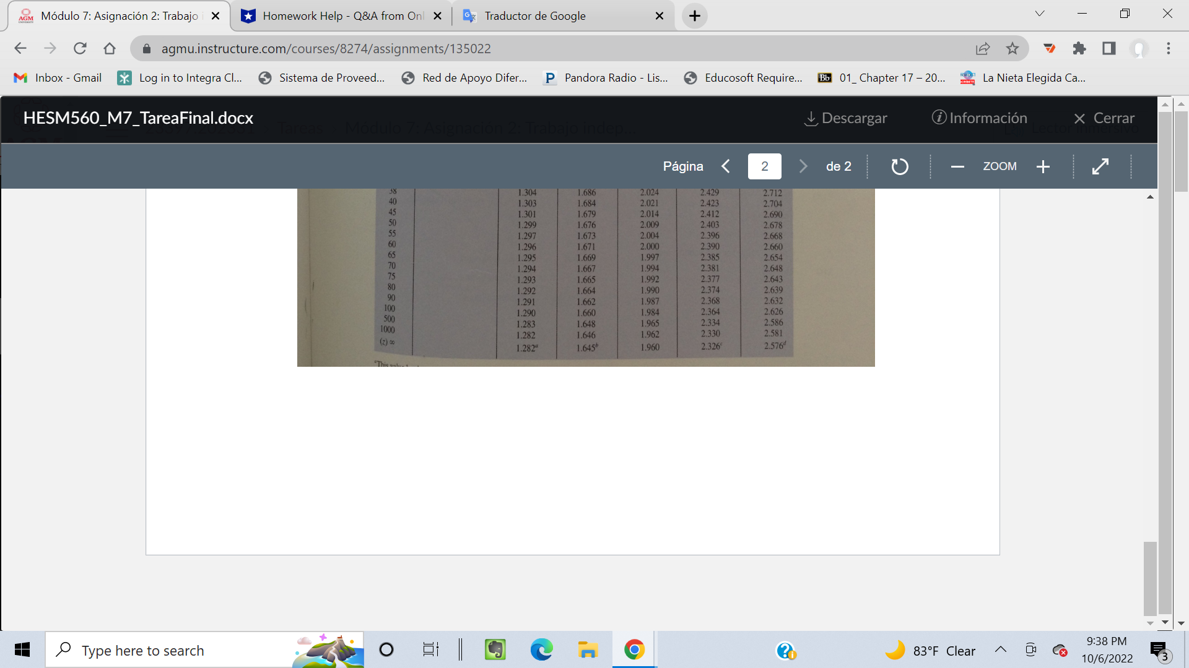Reload the current Canvas page
This screenshot has height=668, width=1189.
[80, 48]
